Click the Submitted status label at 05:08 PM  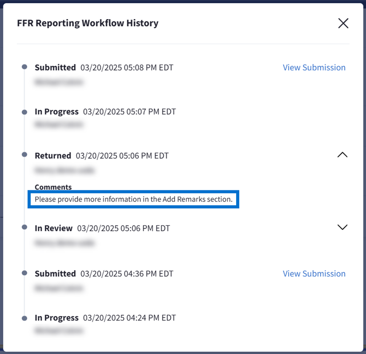pyautogui.click(x=55, y=68)
